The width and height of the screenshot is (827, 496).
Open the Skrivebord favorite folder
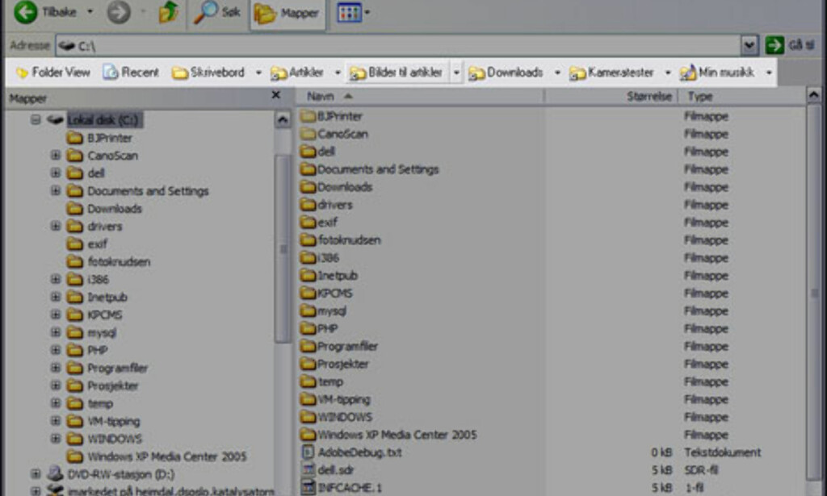click(x=208, y=72)
